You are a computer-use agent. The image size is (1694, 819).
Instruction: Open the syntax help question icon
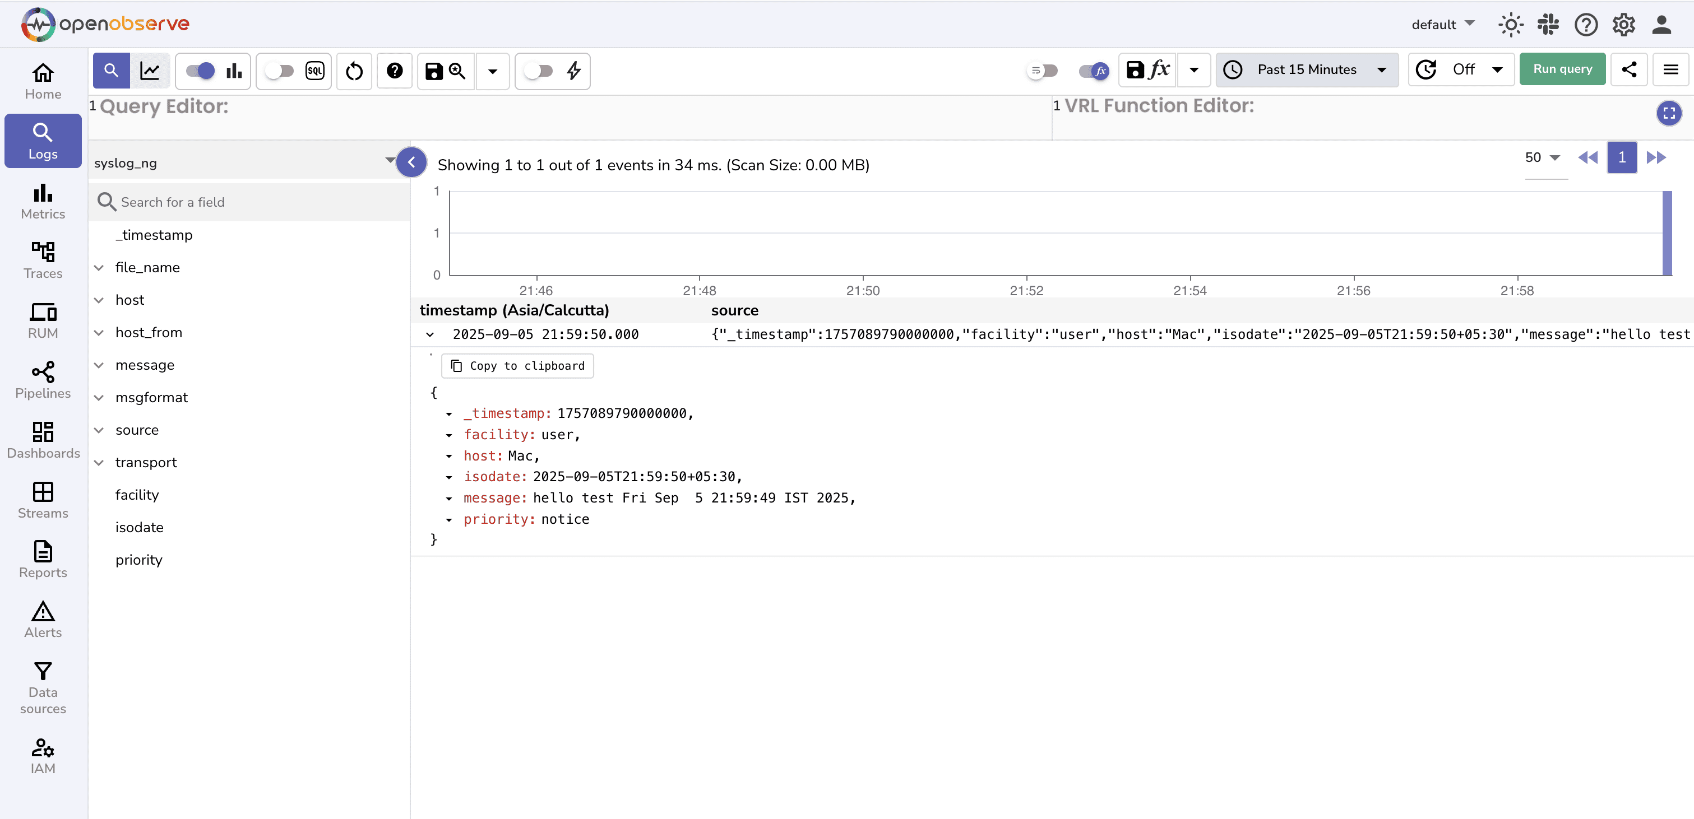tap(395, 71)
